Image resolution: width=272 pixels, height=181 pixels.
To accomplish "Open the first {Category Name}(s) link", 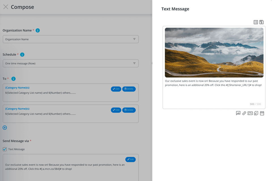I will (x=17, y=88).
